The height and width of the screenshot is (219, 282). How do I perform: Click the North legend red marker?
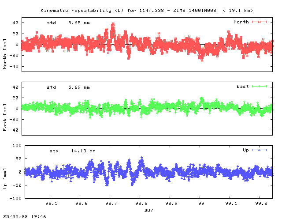pyautogui.click(x=259, y=22)
